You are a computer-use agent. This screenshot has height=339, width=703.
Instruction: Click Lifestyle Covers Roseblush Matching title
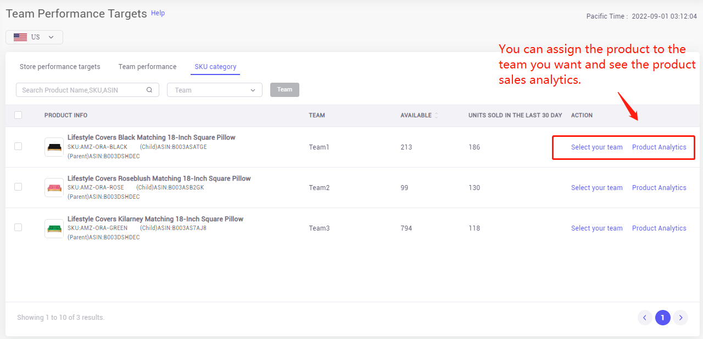[x=159, y=179]
